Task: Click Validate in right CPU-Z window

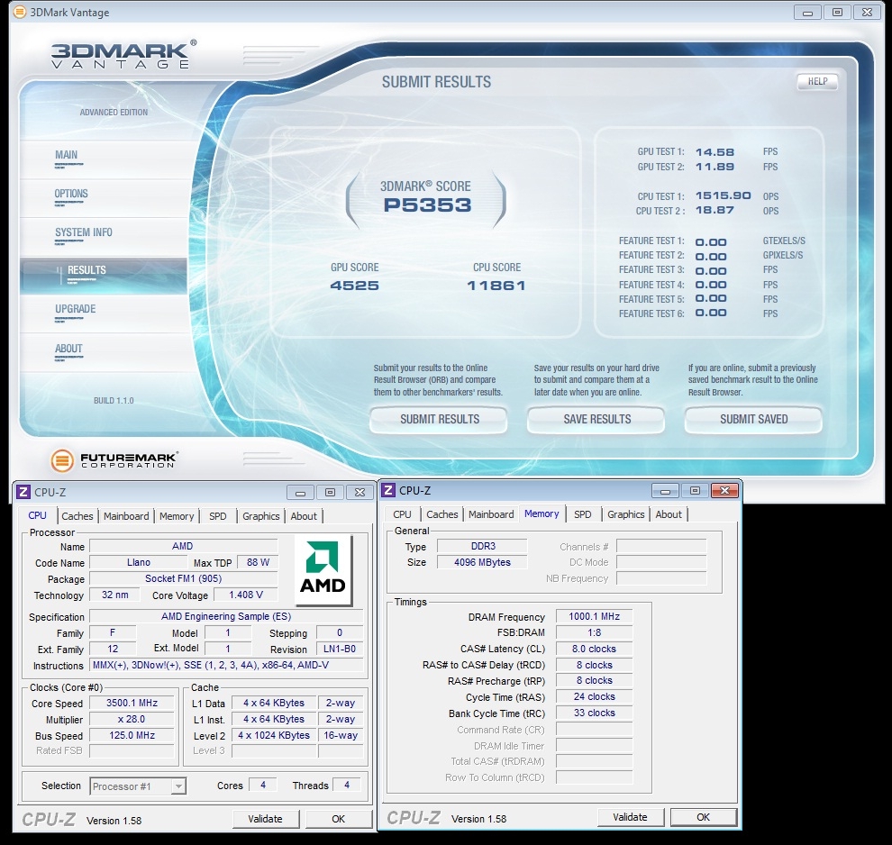Action: pyautogui.click(x=631, y=817)
